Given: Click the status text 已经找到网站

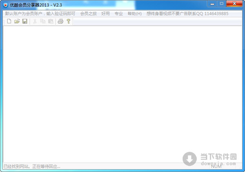Looking at the screenshot, I should coord(32,167).
